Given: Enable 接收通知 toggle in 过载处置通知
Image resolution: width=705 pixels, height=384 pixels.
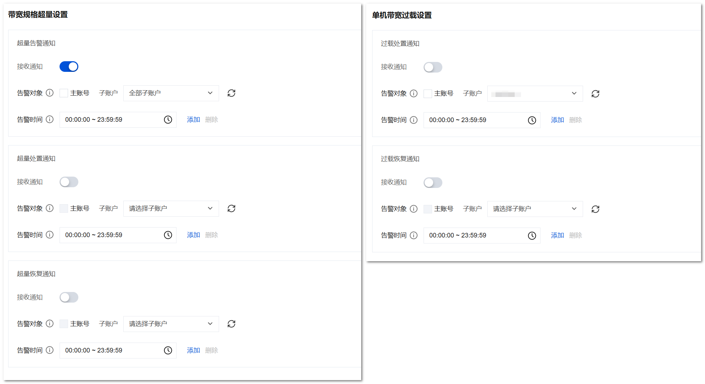Looking at the screenshot, I should pyautogui.click(x=433, y=67).
